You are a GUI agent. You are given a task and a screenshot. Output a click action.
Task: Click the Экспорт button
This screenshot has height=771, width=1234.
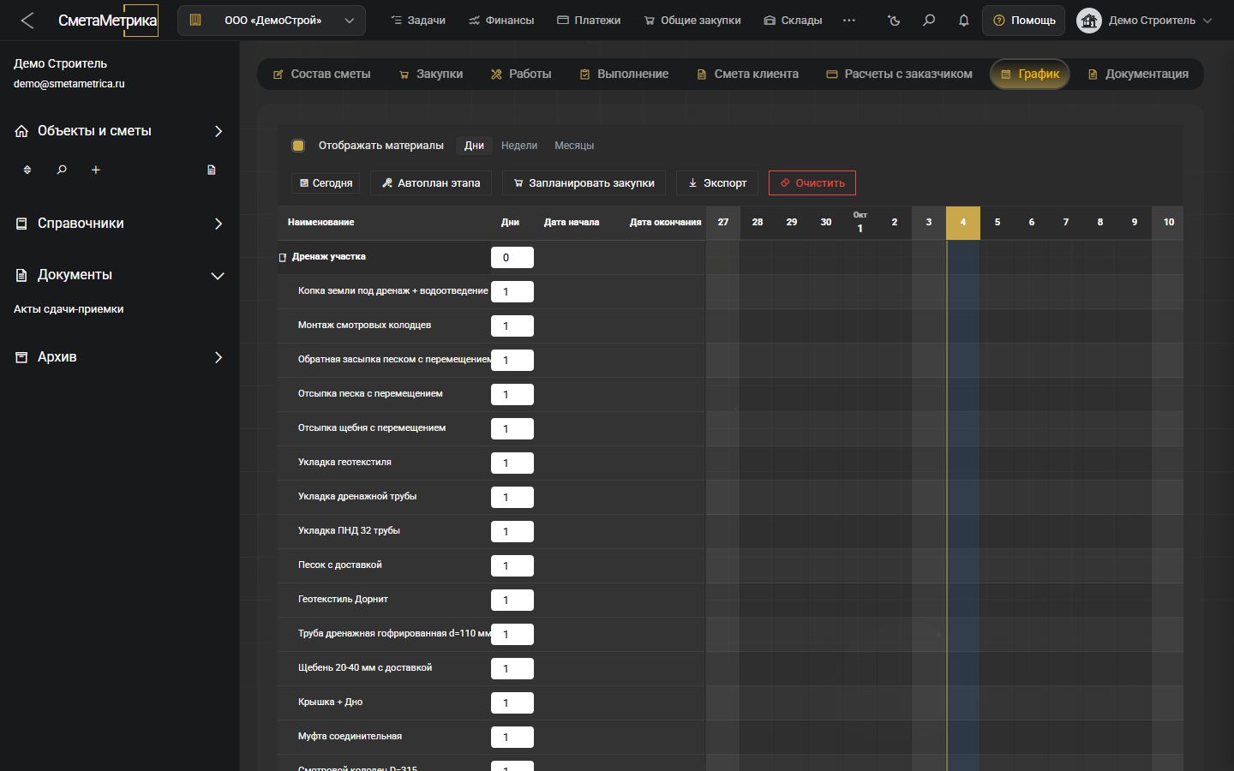pyautogui.click(x=717, y=183)
